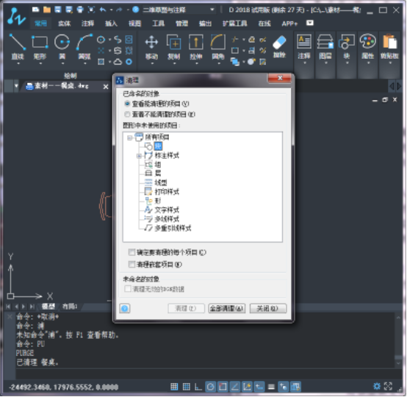Toggle polar tracking in status bar
This screenshot has height=397, width=407.
click(210, 387)
